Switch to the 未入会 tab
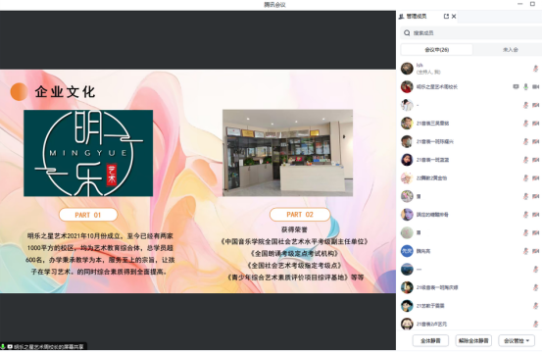The width and height of the screenshot is (543, 353). click(x=510, y=50)
